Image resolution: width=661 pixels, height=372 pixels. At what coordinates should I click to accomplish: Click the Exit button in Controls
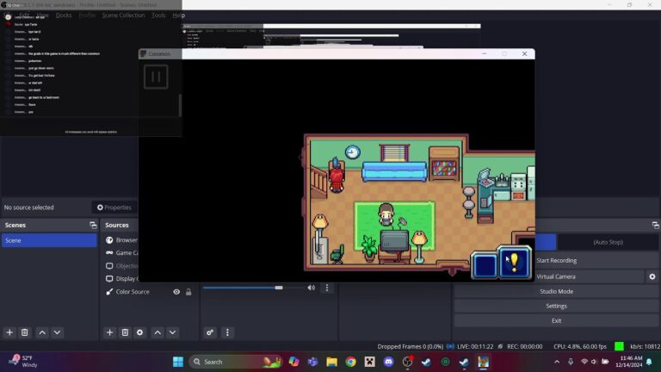tap(557, 320)
